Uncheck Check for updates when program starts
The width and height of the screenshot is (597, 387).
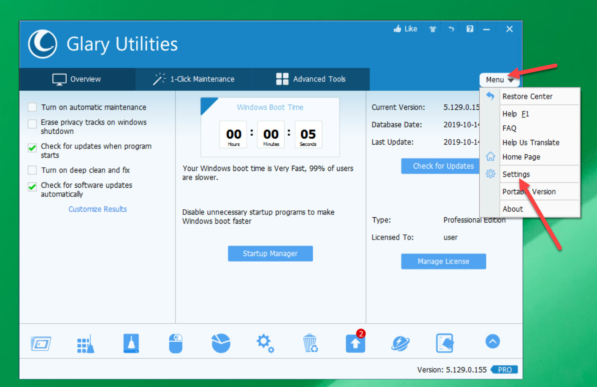(x=32, y=148)
